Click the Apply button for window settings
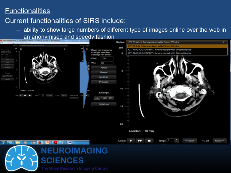The height and width of the screenshot is (173, 231). coord(104,68)
